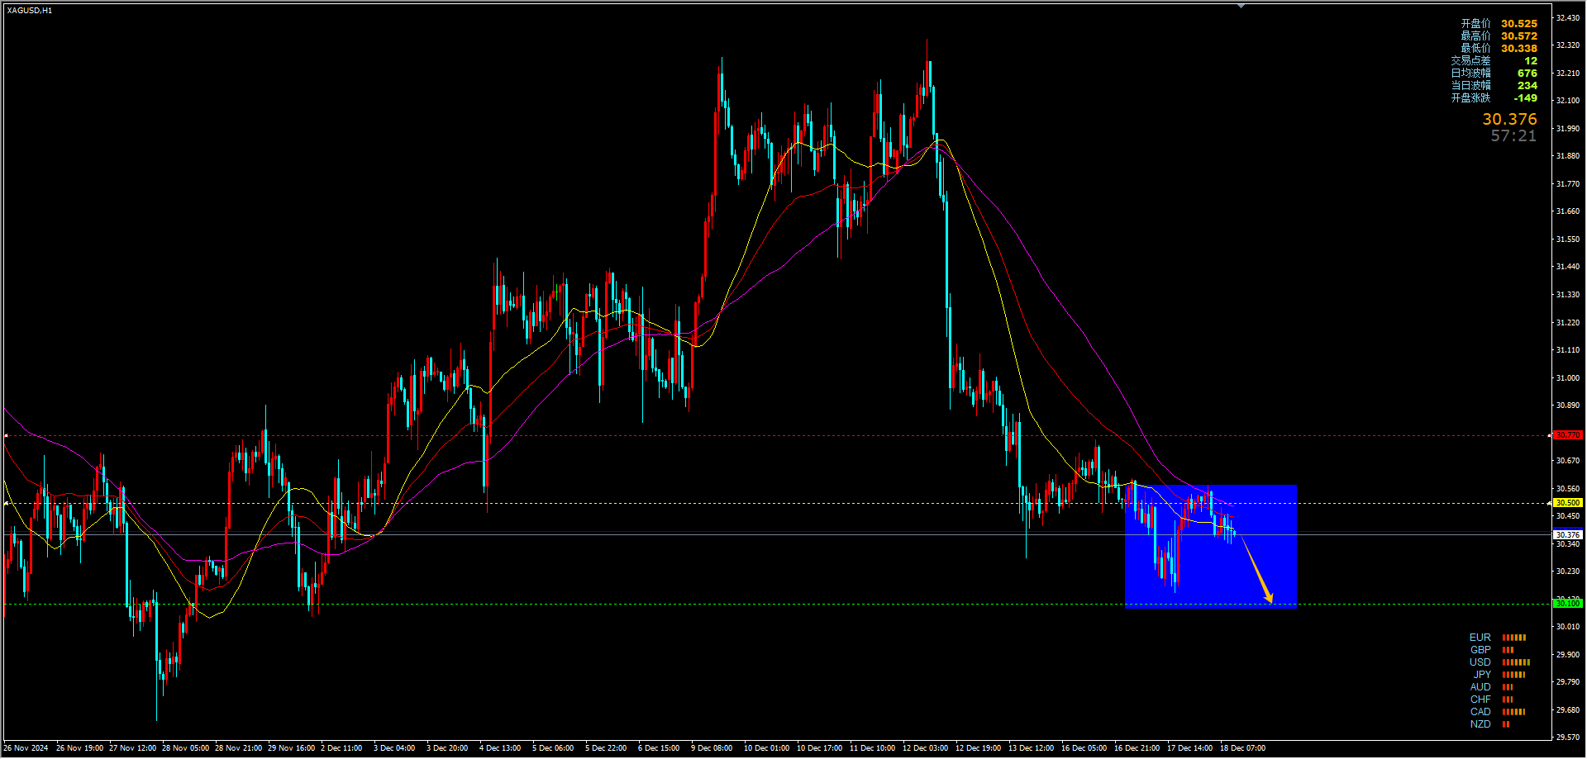Click the candle countdown timer 57:21
Image resolution: width=1587 pixels, height=759 pixels.
click(x=1513, y=136)
